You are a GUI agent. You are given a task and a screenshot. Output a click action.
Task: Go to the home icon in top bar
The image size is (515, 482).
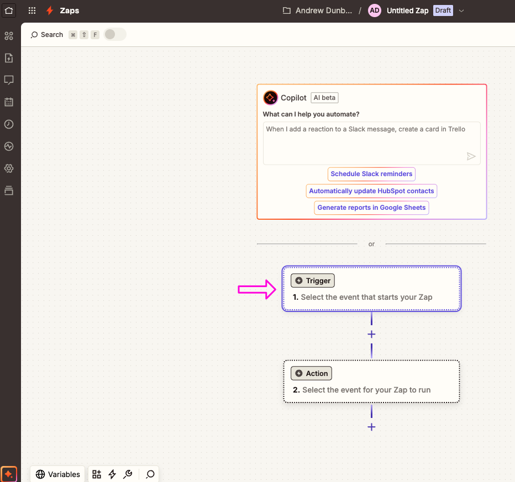pyautogui.click(x=9, y=10)
